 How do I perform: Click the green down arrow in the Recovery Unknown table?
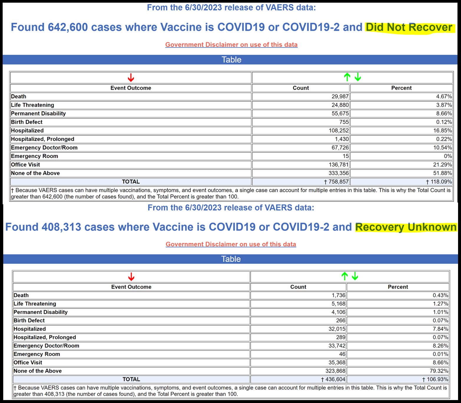(x=355, y=276)
